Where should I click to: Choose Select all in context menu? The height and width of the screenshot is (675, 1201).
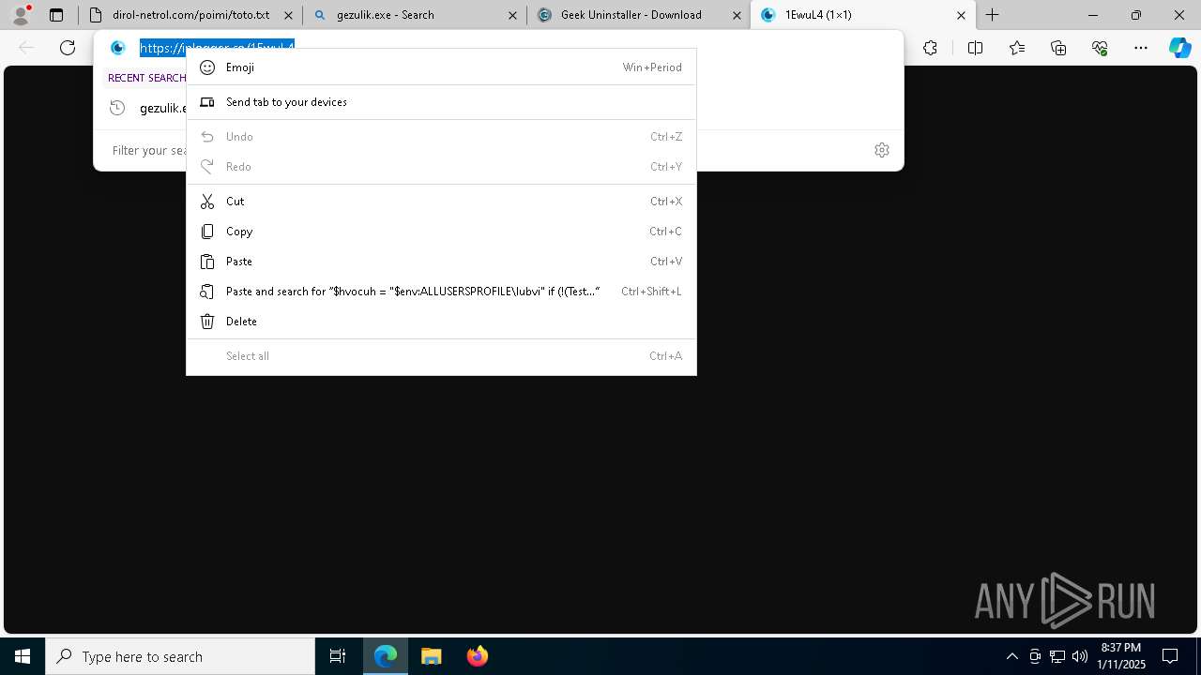(441, 356)
